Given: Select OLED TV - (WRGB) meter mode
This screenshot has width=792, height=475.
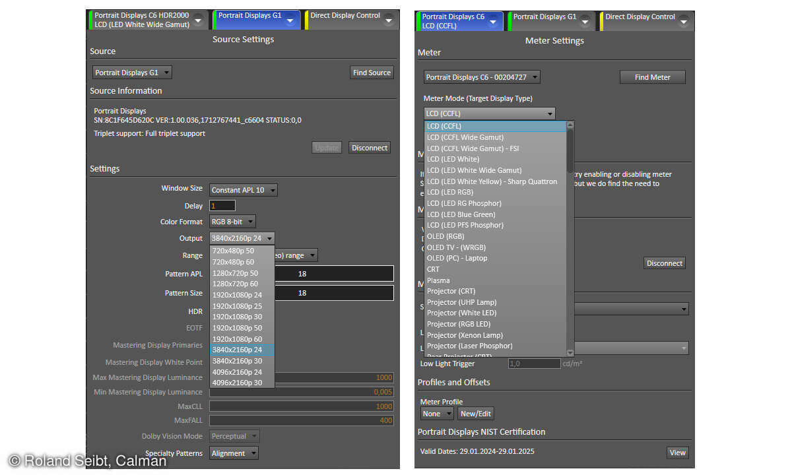Looking at the screenshot, I should tap(495, 247).
